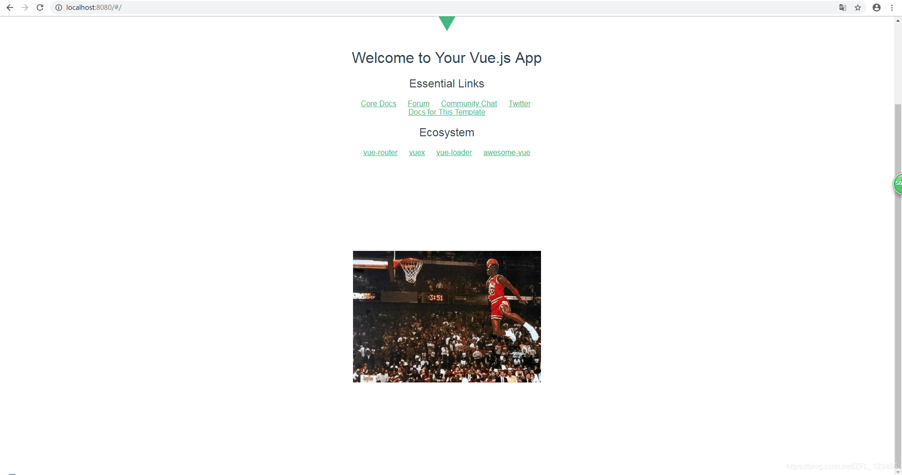The height and width of the screenshot is (475, 902).
Task: Click the green floating badge at right edge
Action: [898, 183]
